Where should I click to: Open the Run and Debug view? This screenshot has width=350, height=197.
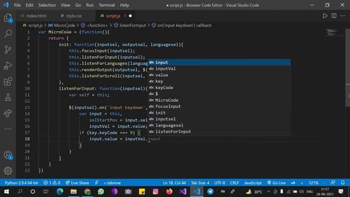coord(8,66)
